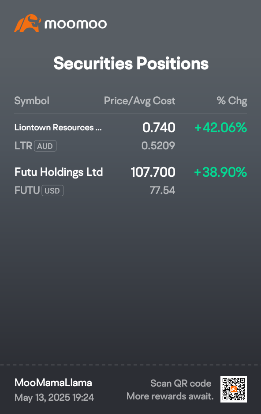Image resolution: width=261 pixels, height=414 pixels.
Task: Click the USD currency badge
Action: point(52,190)
